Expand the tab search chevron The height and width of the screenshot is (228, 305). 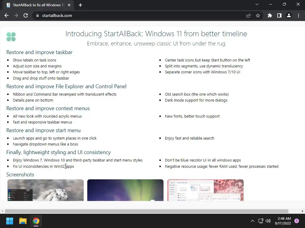click(x=257, y=4)
